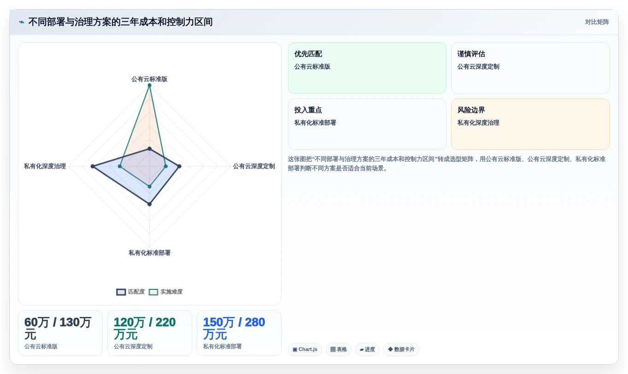Viewport: 628px width, 374px height.
Task: Click the 对比矩阵 label in header
Action: [597, 22]
